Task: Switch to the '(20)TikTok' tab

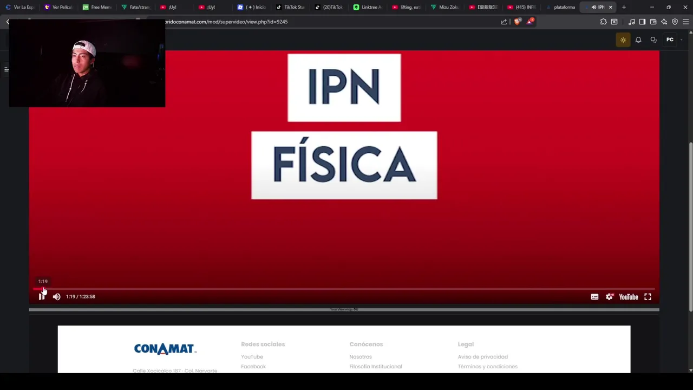Action: coord(329,7)
